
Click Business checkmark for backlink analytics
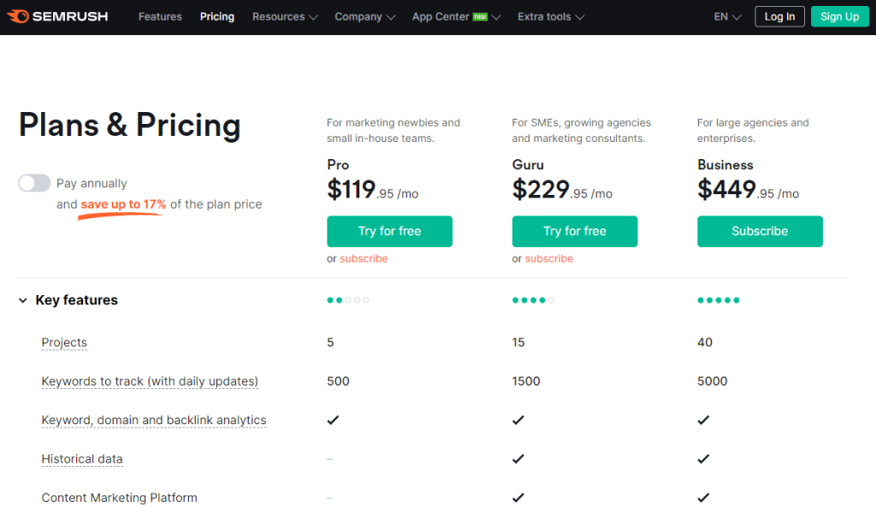pos(703,420)
